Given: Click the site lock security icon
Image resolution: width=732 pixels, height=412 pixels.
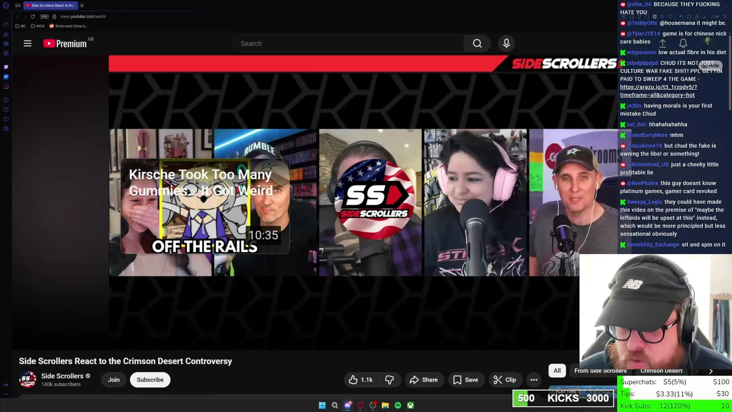Looking at the screenshot, I should pos(54,17).
